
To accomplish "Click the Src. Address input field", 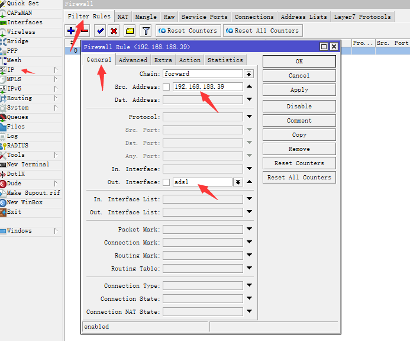I will coord(208,87).
